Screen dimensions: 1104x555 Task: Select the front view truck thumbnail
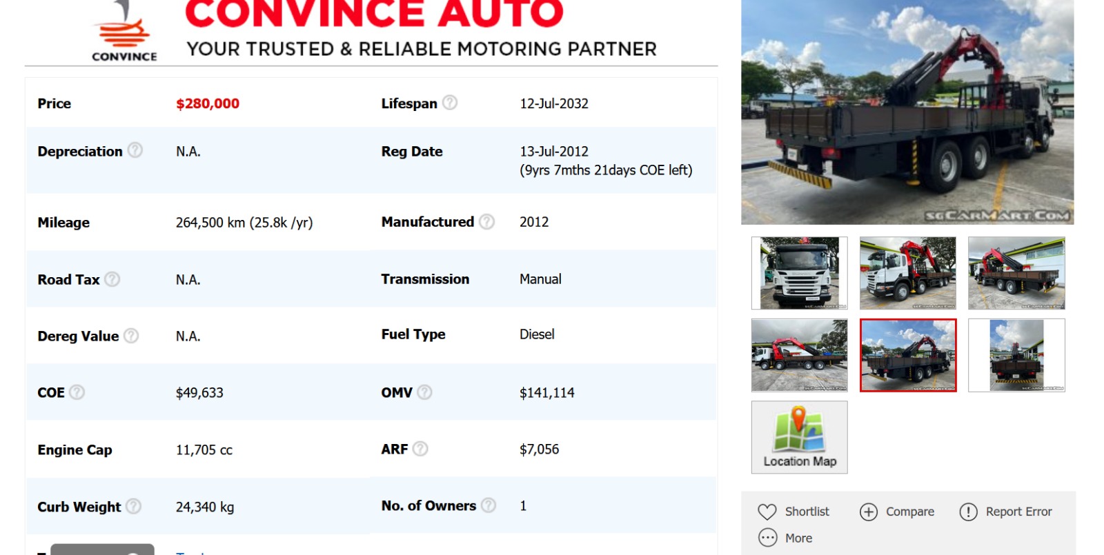coord(799,273)
